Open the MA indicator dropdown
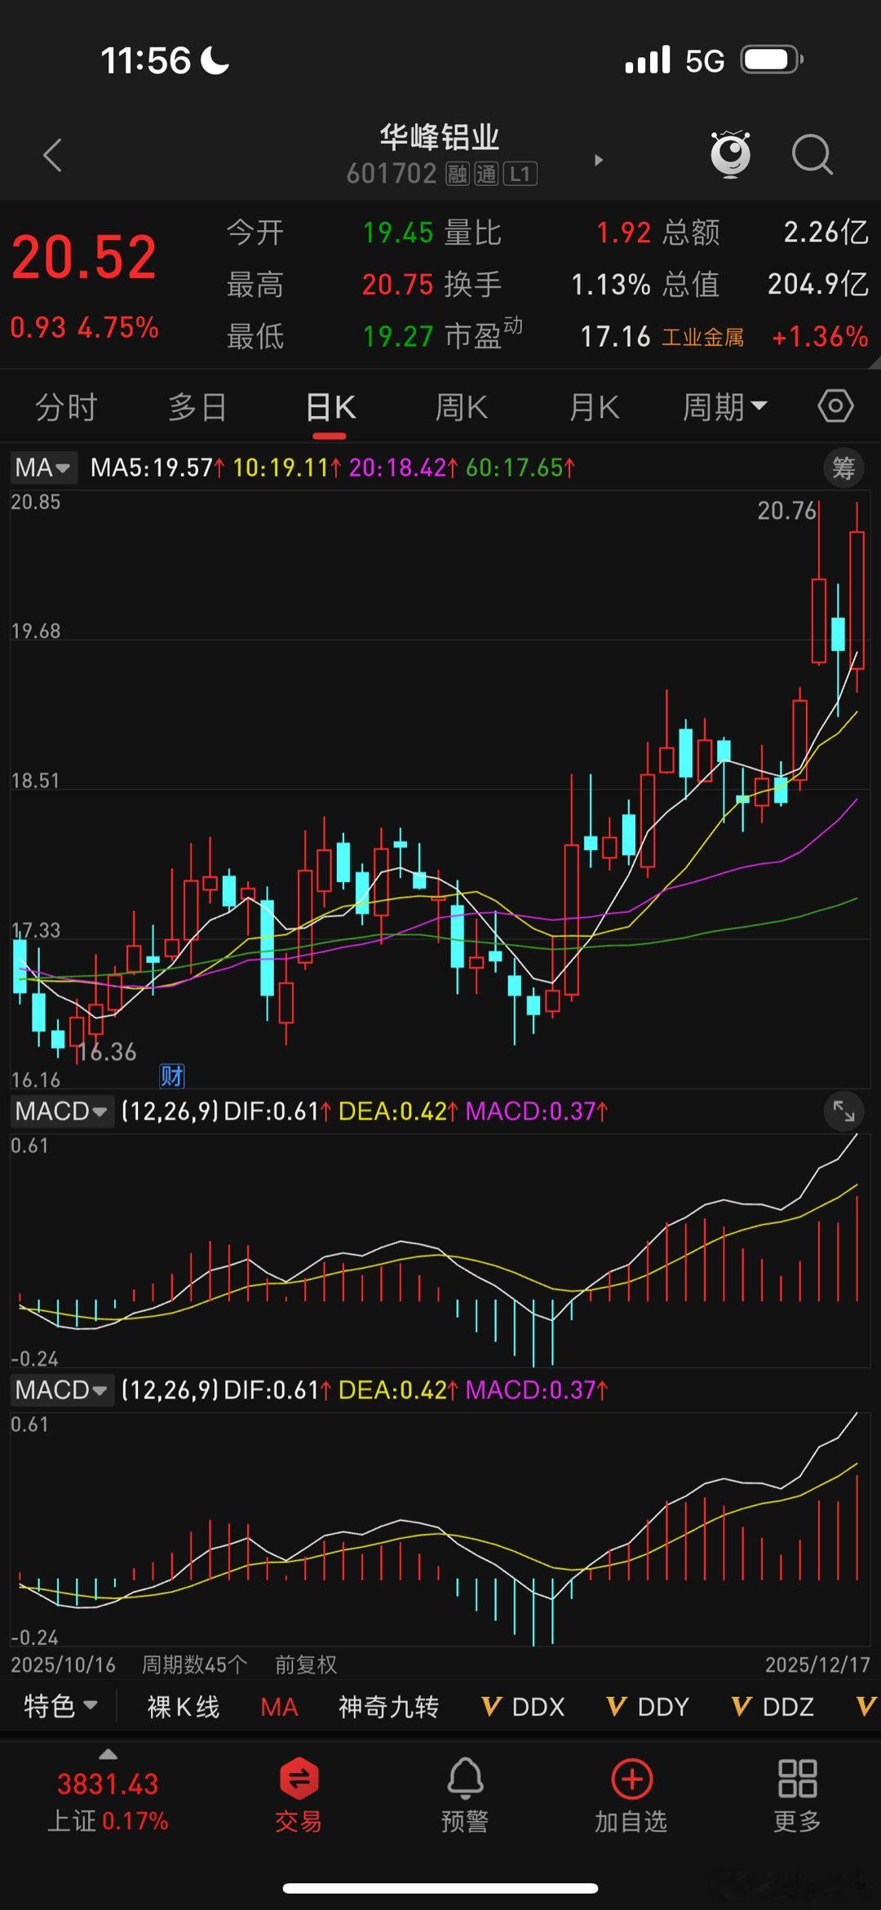The image size is (881, 1910). pyautogui.click(x=44, y=468)
